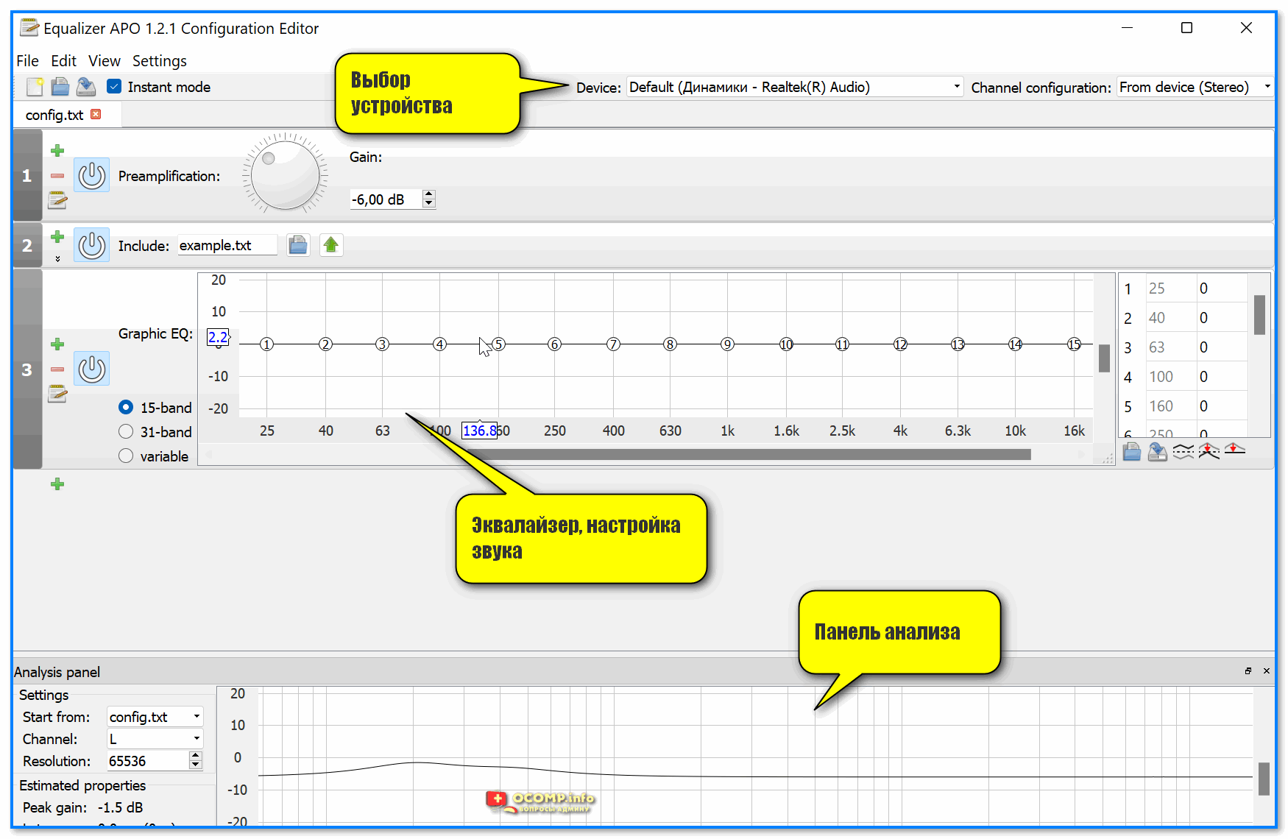1288x839 pixels.
Task: Remove the Graphic EQ filter
Action: (x=57, y=369)
